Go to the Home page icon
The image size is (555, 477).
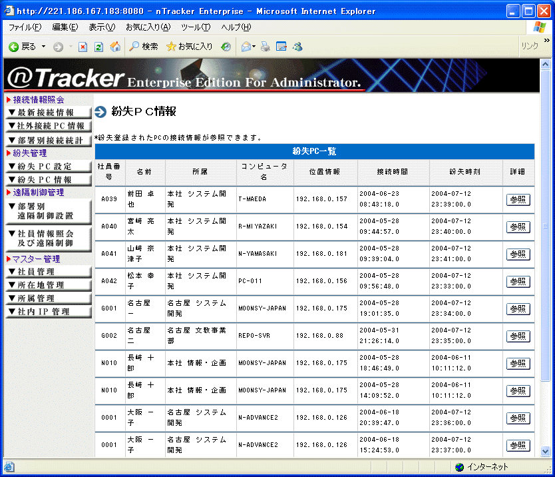pyautogui.click(x=115, y=47)
